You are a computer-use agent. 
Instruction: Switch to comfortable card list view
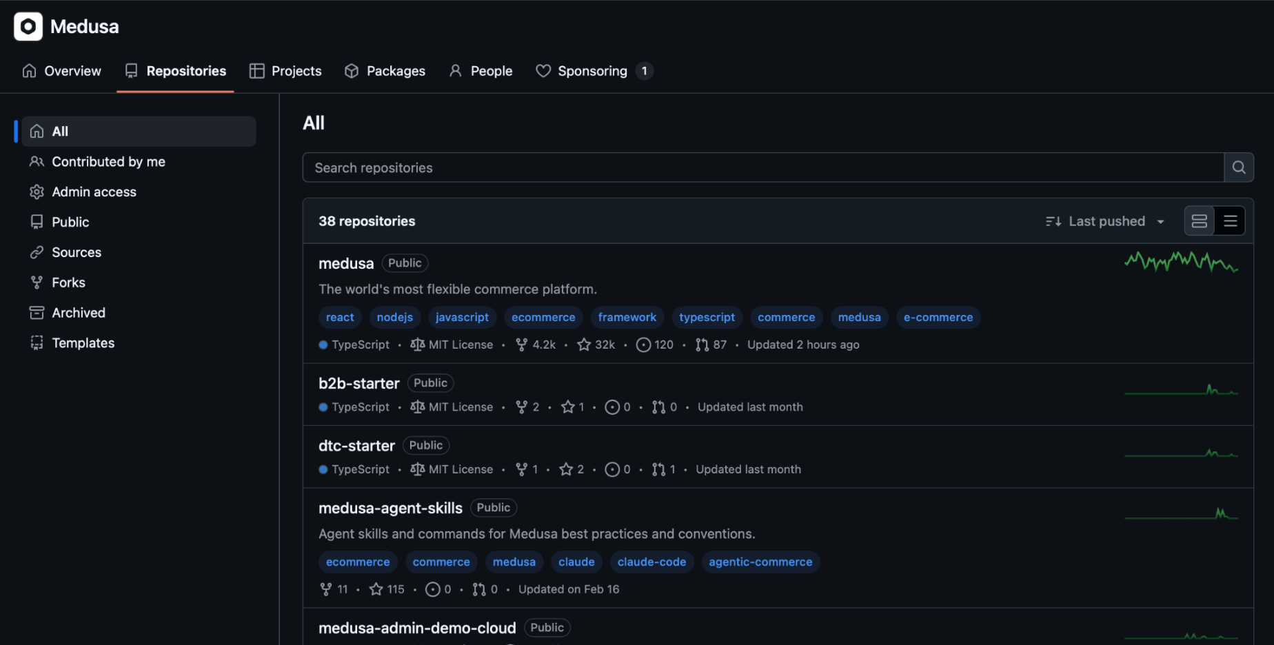coord(1199,221)
